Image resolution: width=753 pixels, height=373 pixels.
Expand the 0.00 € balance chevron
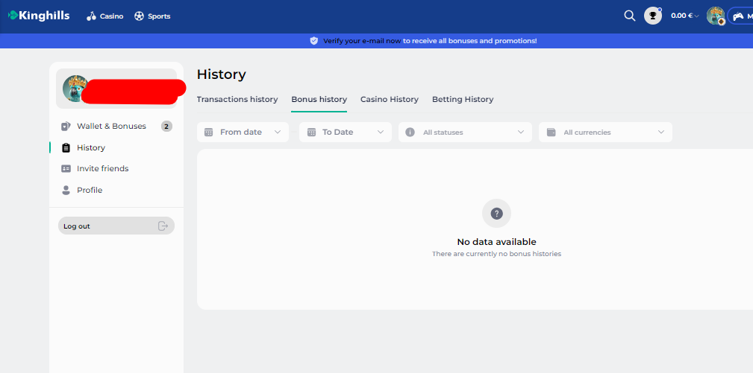(x=697, y=16)
